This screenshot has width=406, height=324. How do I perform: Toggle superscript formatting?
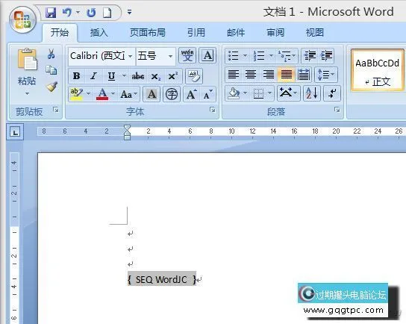click(173, 76)
